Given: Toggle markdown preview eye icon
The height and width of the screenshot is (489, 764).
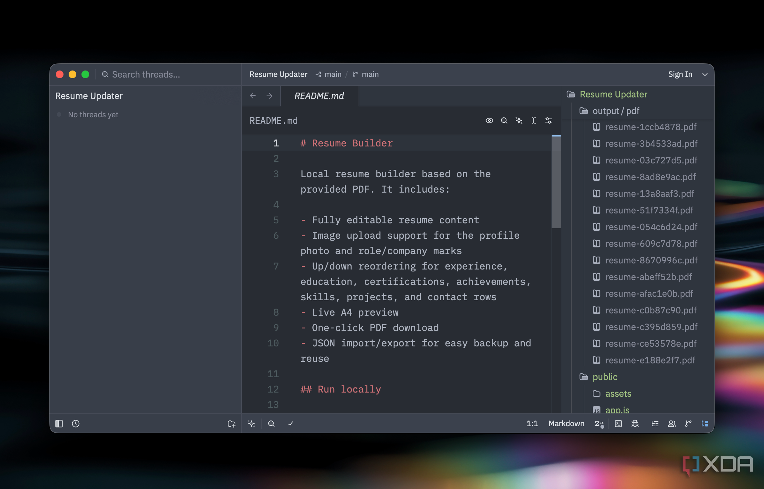Looking at the screenshot, I should click(x=489, y=120).
